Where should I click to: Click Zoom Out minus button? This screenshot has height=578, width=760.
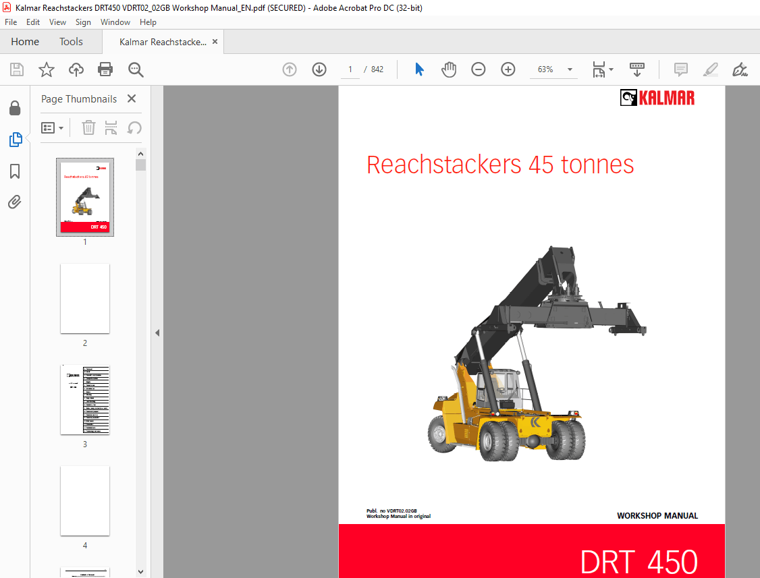[478, 69]
